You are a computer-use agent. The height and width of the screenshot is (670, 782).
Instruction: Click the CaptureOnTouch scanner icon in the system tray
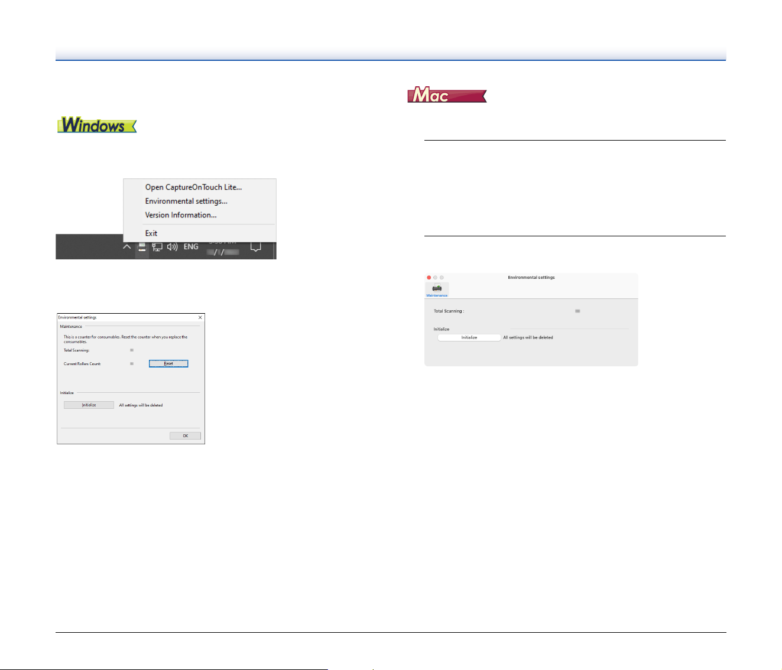(x=142, y=248)
